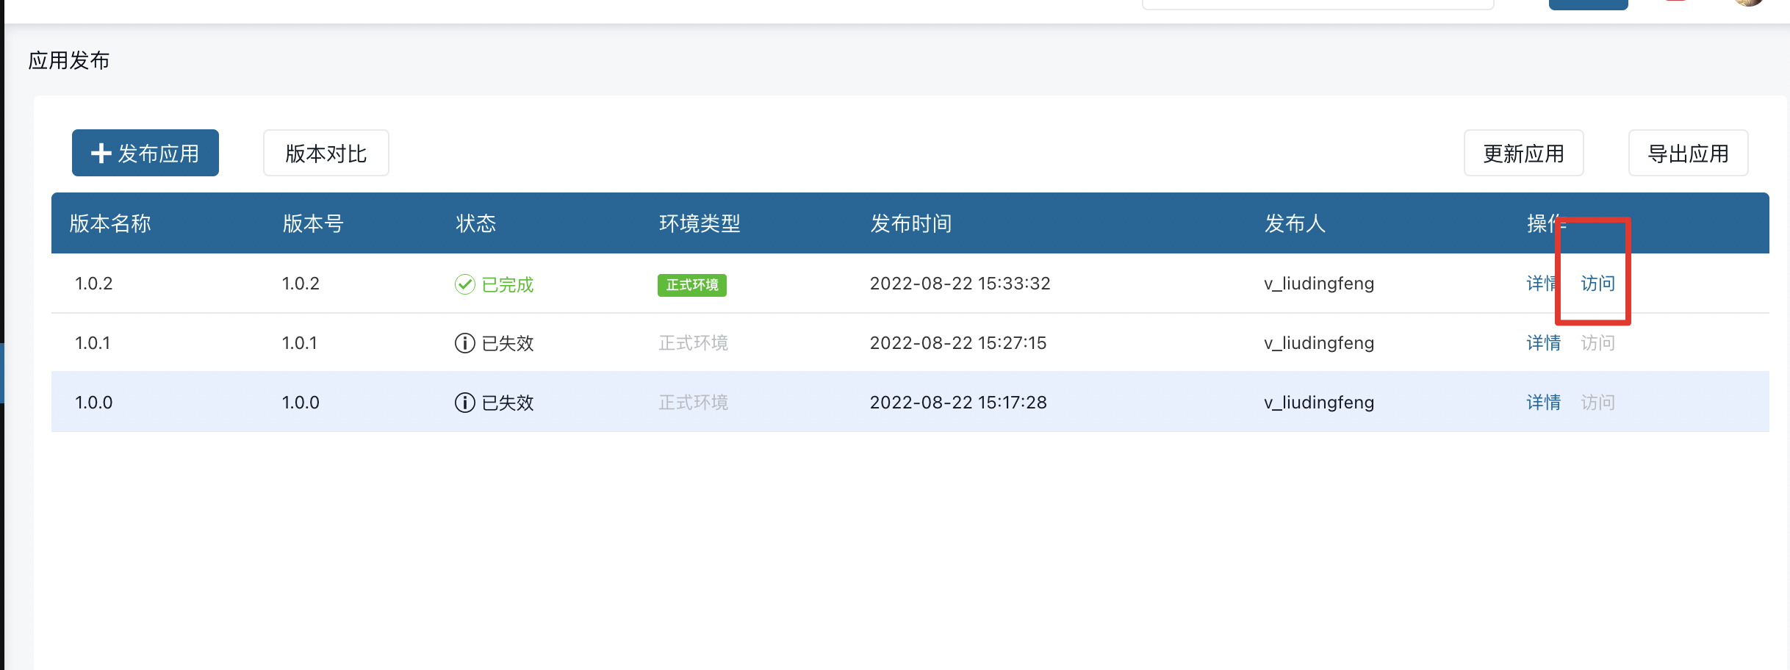The height and width of the screenshot is (670, 1790).
Task: Click 正式环境 in the 1.0.1 row
Action: click(x=693, y=343)
